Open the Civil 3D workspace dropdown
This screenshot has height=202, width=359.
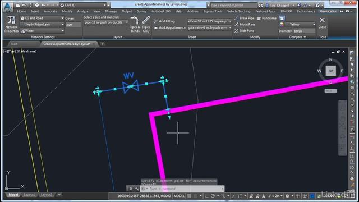84,5
